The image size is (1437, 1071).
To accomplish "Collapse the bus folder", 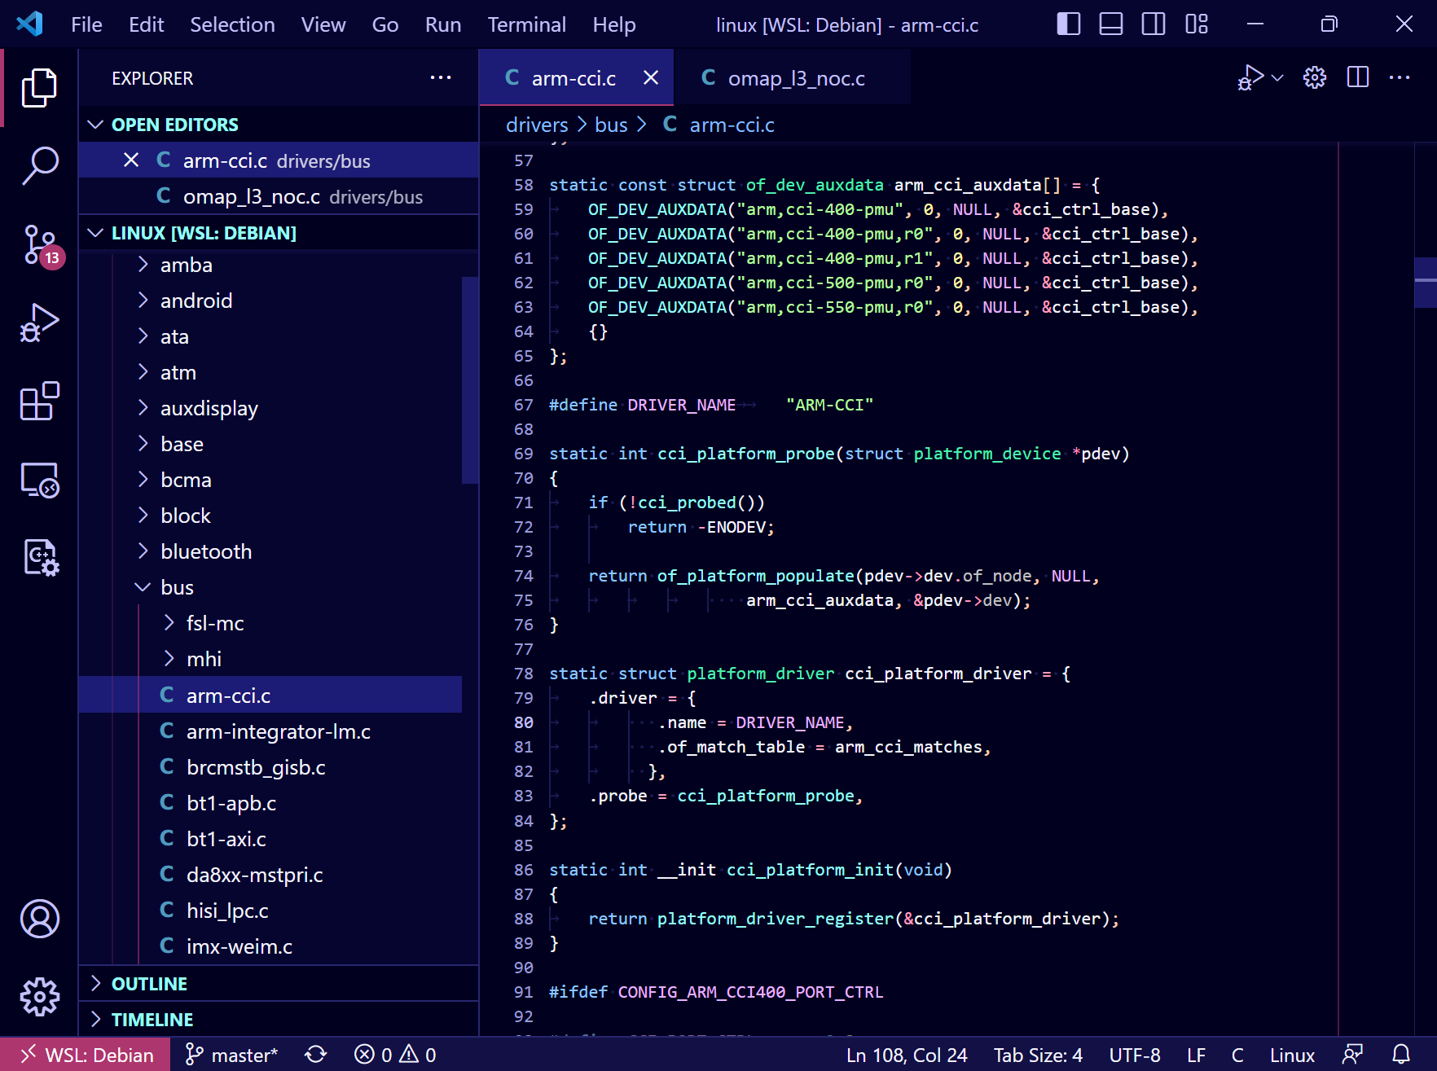I will 270,587.
